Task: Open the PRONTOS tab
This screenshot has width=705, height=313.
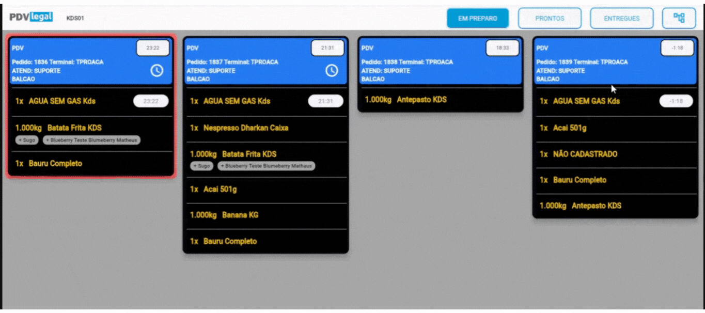Action: pos(550,18)
